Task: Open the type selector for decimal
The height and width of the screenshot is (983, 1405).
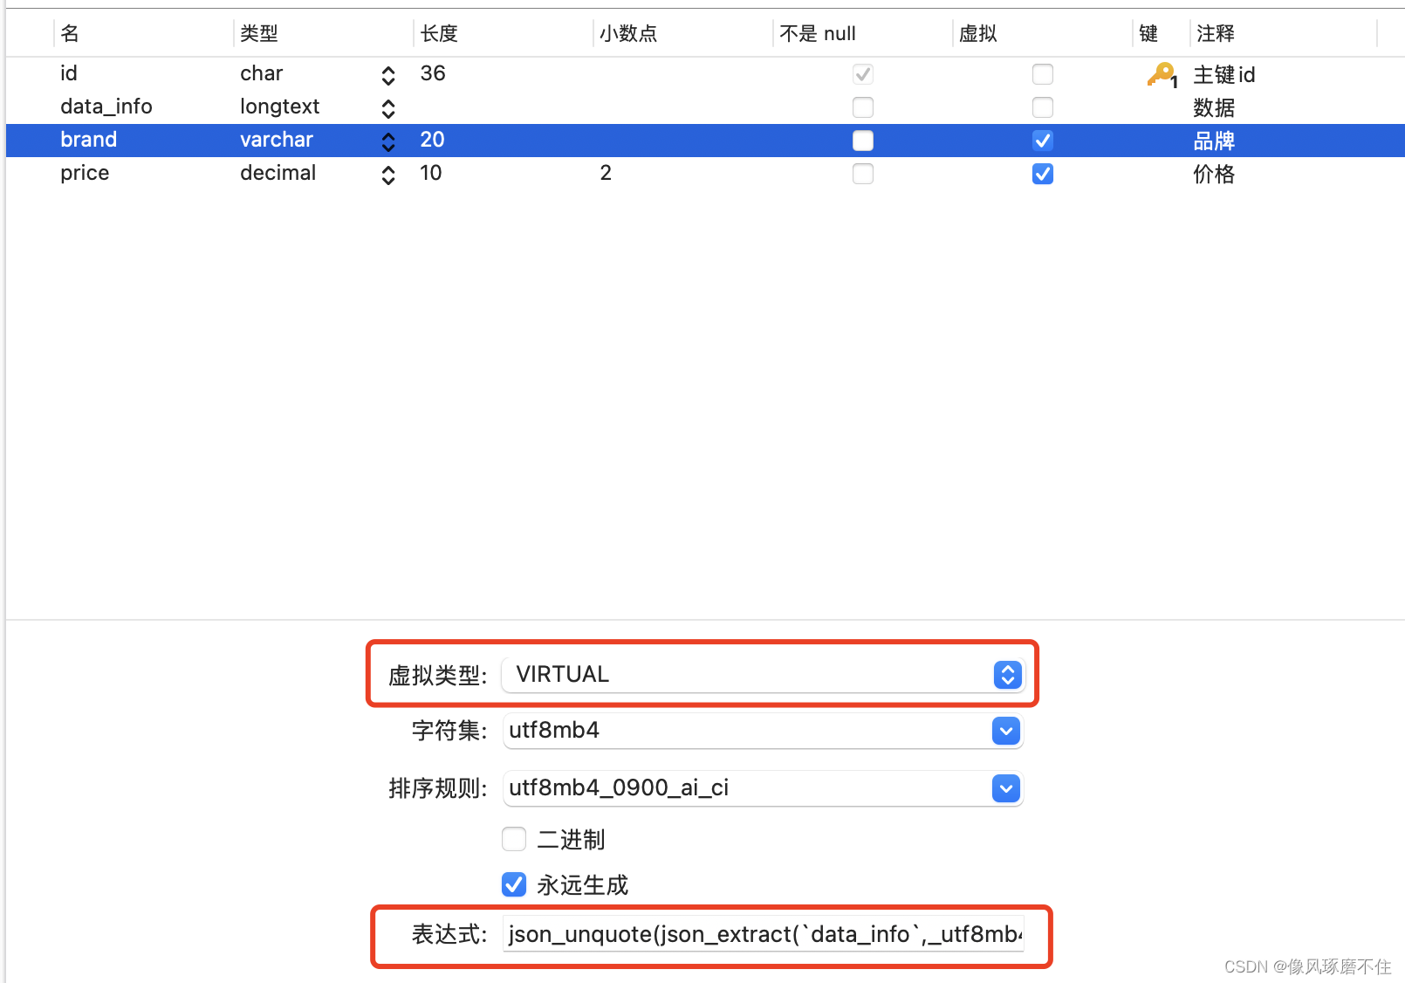Action: click(x=388, y=175)
